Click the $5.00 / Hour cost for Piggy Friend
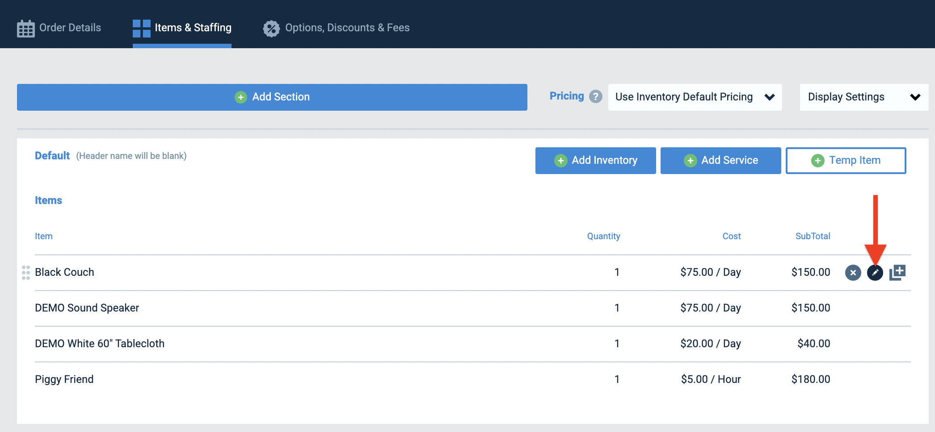Viewport: 935px width, 432px height. (711, 379)
